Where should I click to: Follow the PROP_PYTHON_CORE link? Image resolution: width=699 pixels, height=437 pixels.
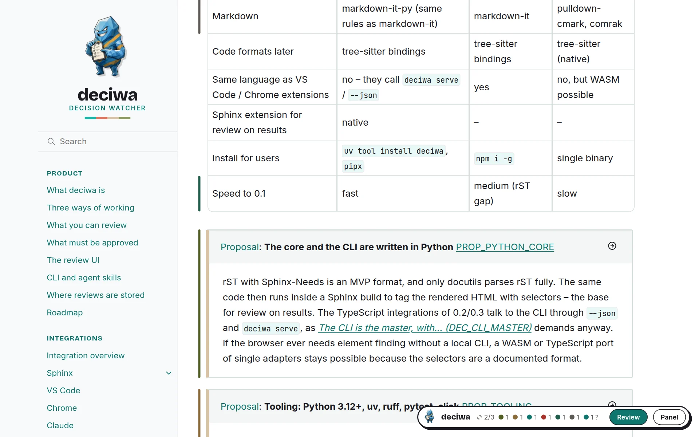505,247
